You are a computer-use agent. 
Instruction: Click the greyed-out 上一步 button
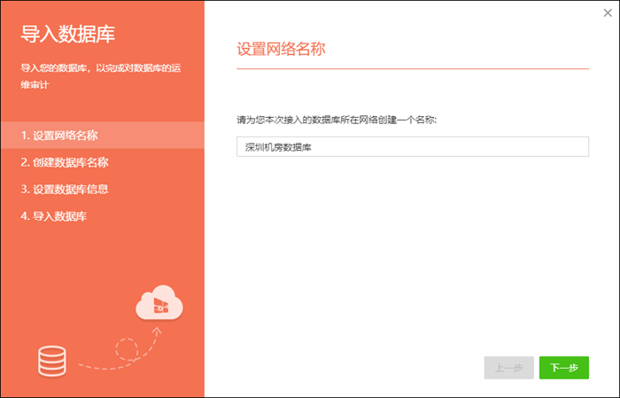[508, 368]
